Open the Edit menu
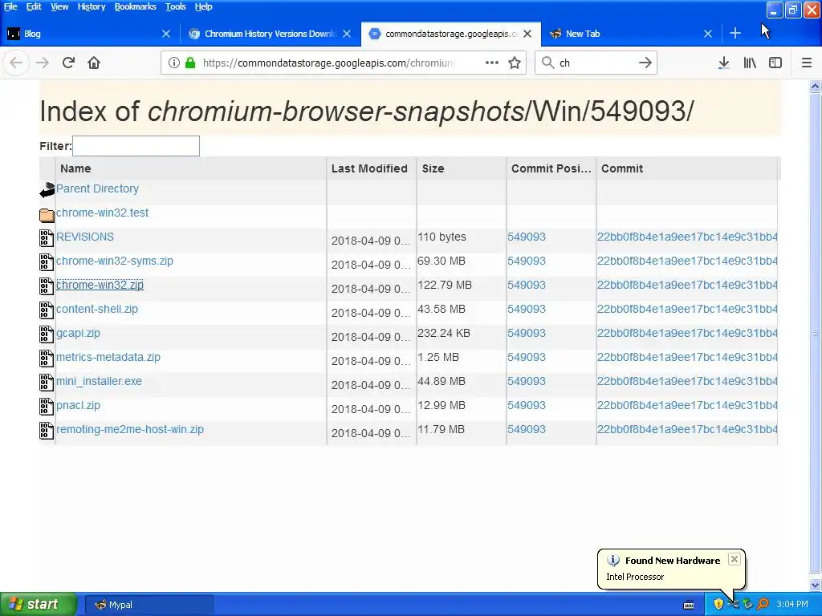This screenshot has width=822, height=616. coord(34,6)
